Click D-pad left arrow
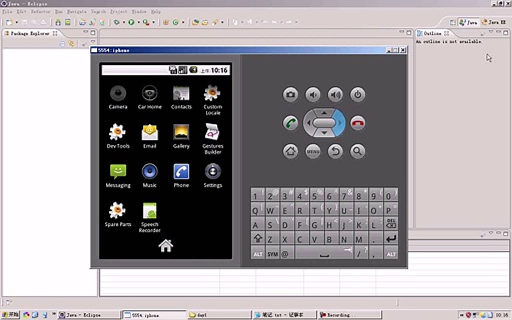The height and width of the screenshot is (320, 512). (308, 123)
